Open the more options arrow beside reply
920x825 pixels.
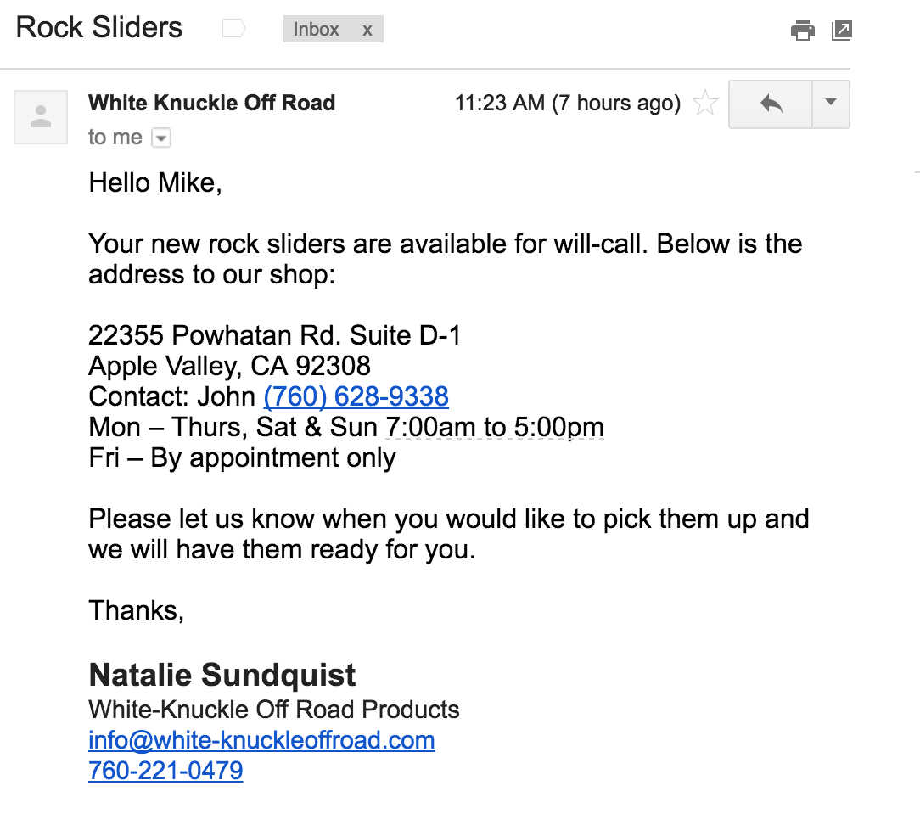(x=831, y=104)
